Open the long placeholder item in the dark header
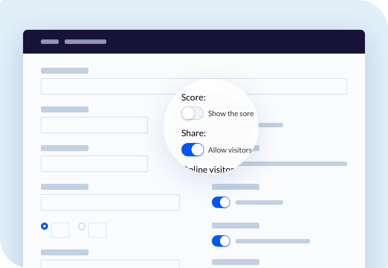Viewport: 388px width, 268px height. [85, 42]
